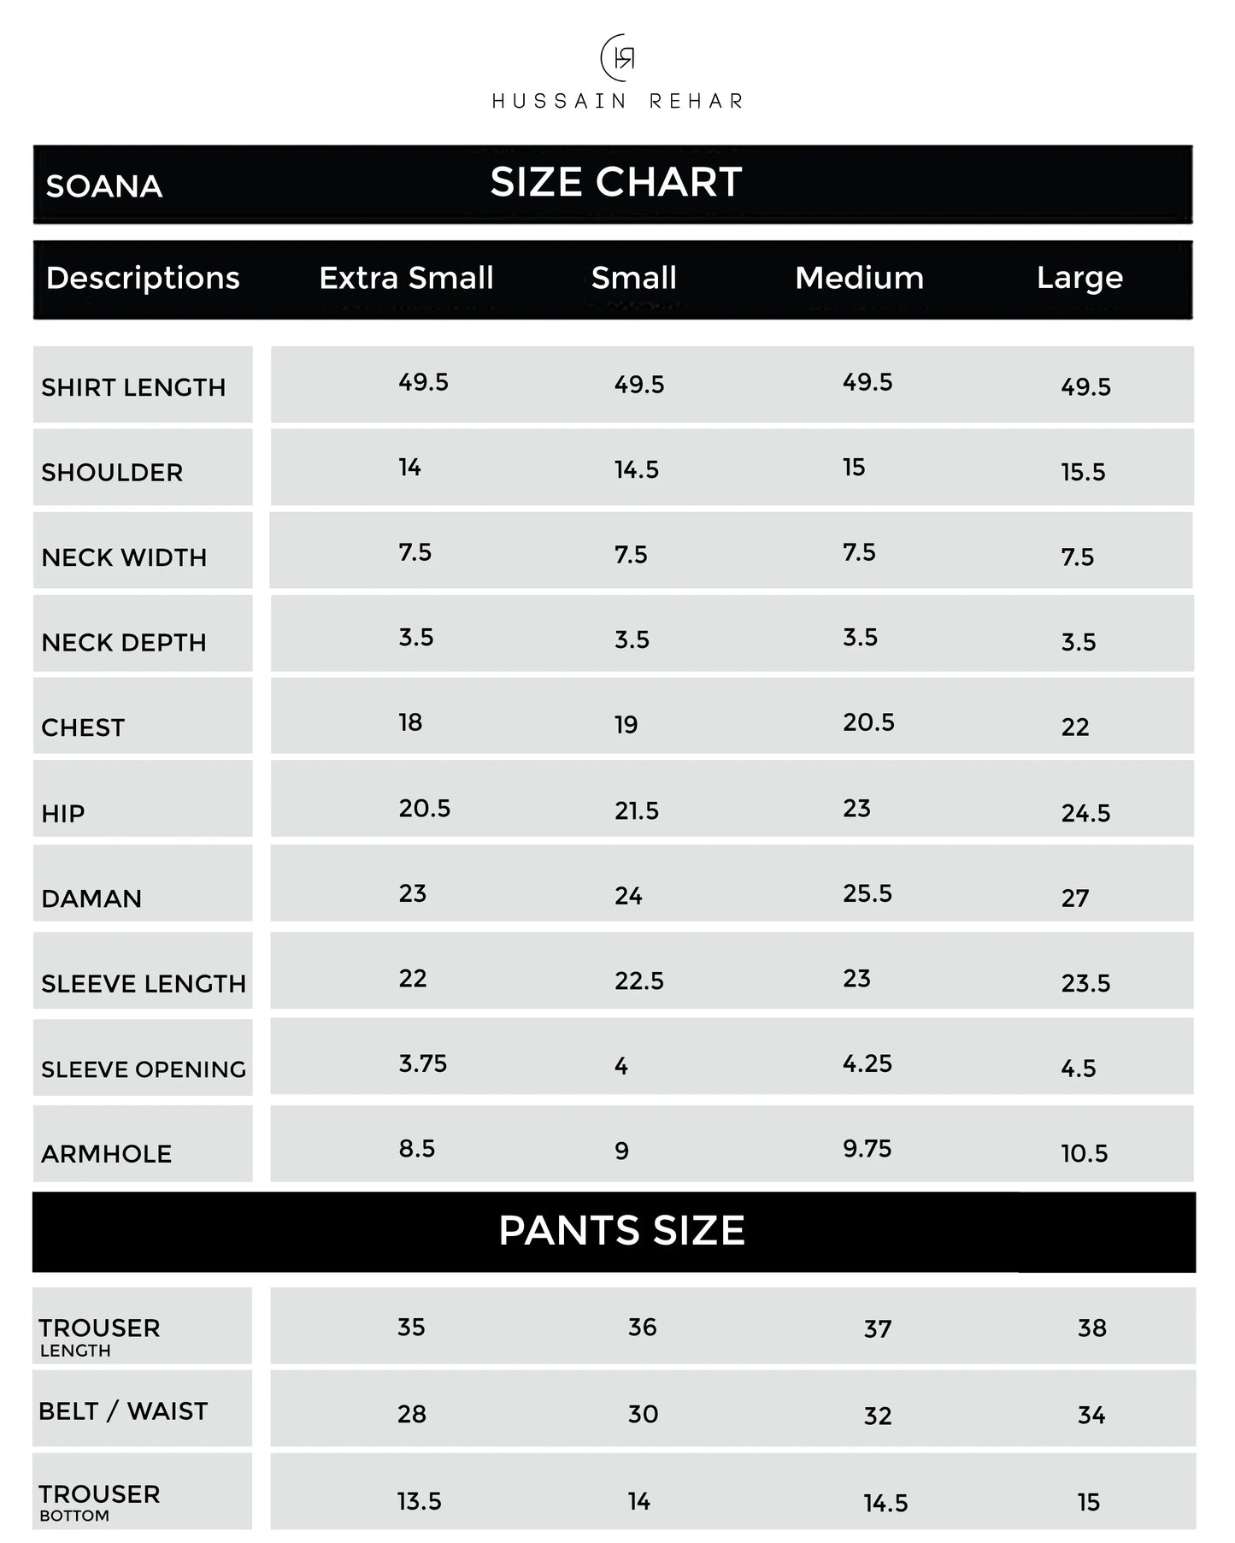The width and height of the screenshot is (1235, 1543).
Task: Select the TROUSER LENGTH row label
Action: click(99, 1335)
